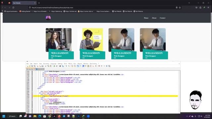This screenshot has width=212, height=119.
Task: Click the Contact link in website navbar
Action: [x=163, y=18]
